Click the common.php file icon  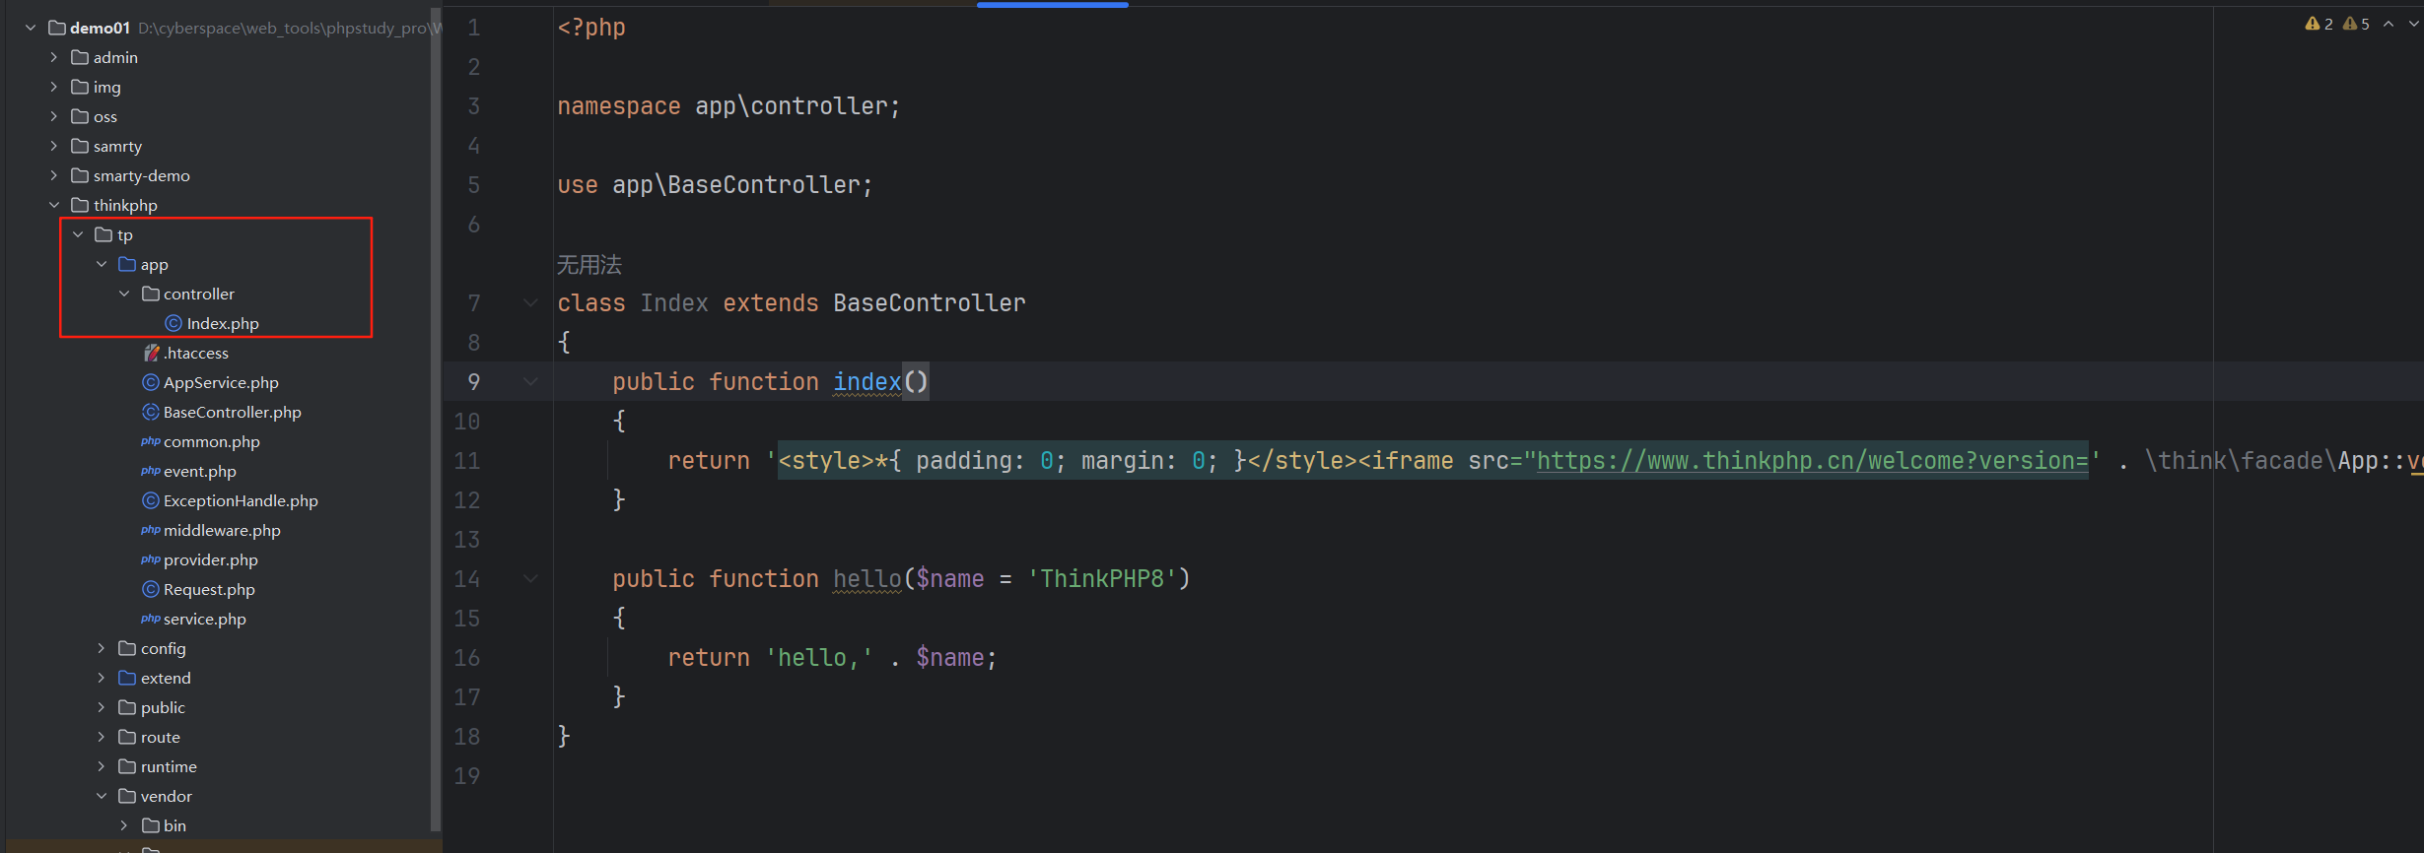151,441
